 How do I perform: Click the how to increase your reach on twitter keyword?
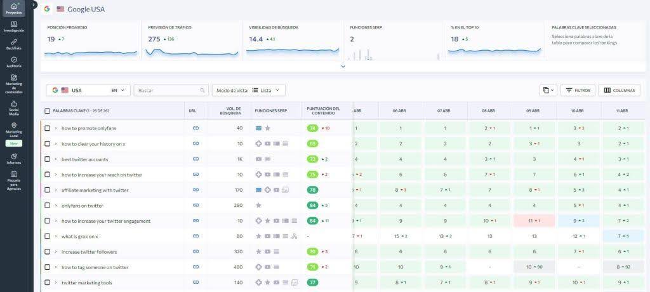click(102, 175)
